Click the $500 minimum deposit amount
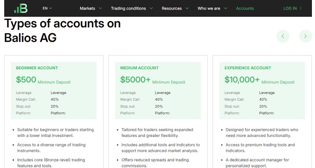Viewport: 315px width, 168px height. point(26,79)
